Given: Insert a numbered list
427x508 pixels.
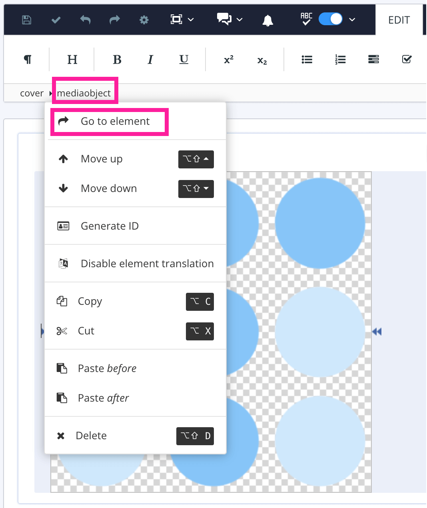Looking at the screenshot, I should (340, 59).
